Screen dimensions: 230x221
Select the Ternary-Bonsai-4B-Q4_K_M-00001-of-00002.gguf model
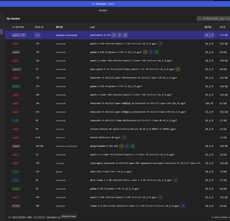117,129
